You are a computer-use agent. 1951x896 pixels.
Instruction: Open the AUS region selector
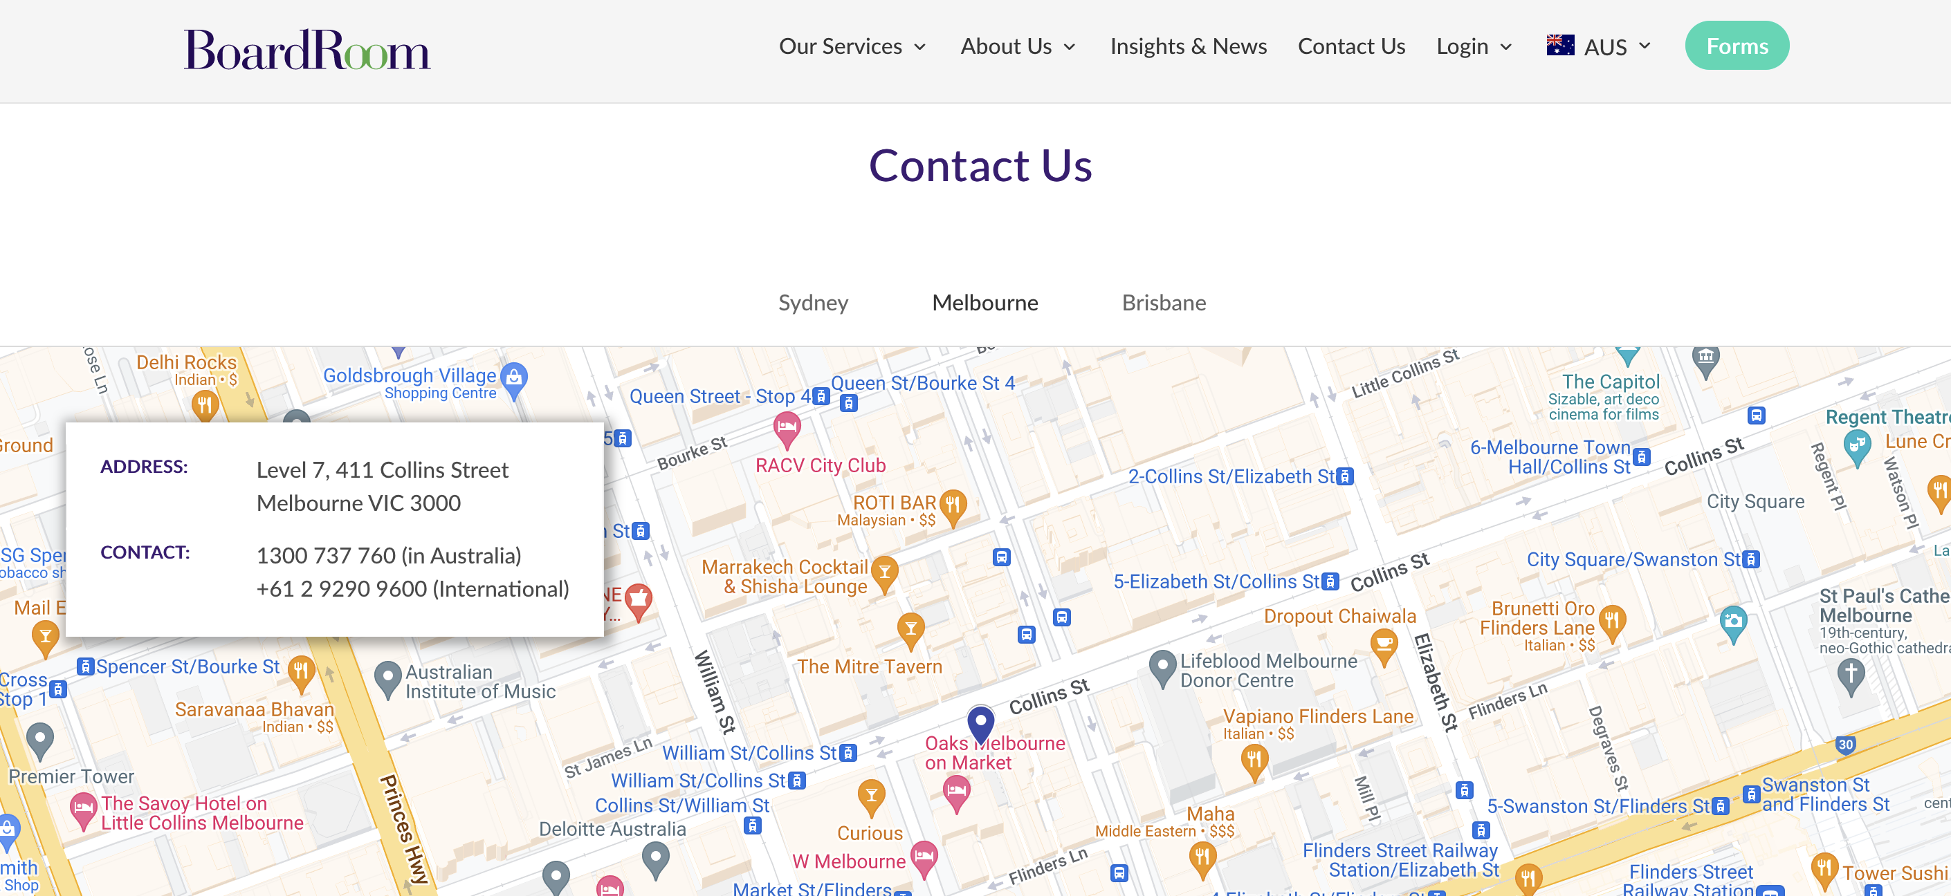point(1598,46)
